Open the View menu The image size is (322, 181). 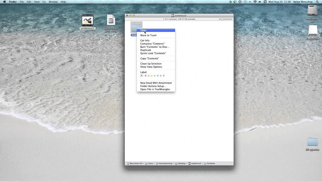37,2
